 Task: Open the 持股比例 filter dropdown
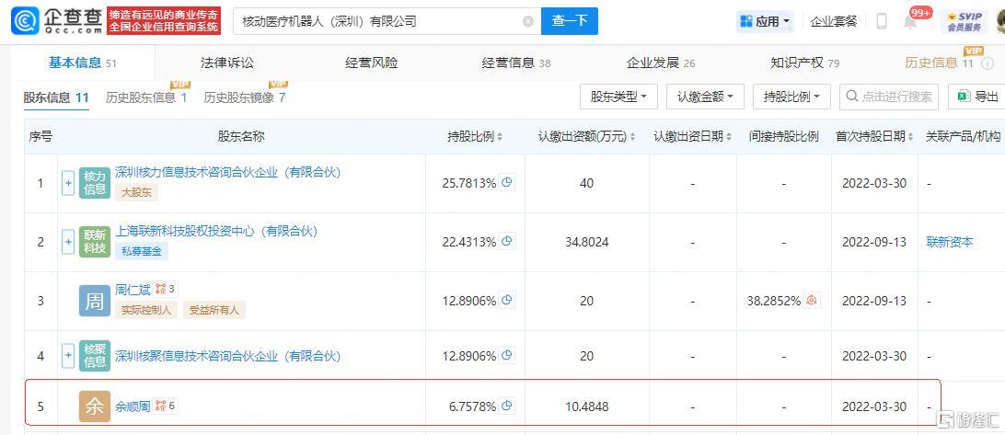point(791,97)
